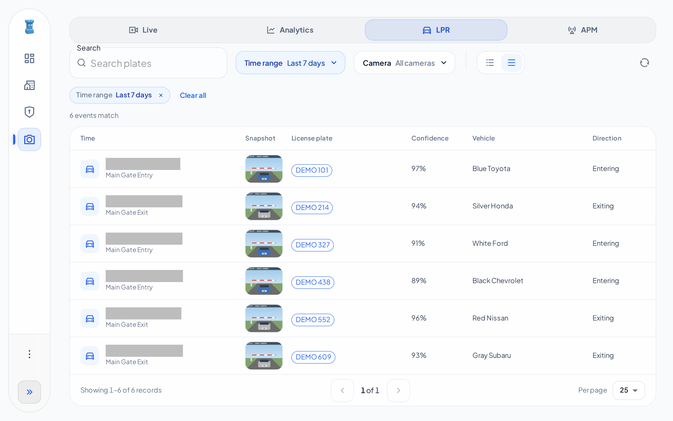Open the Time range dropdown
This screenshot has width=673, height=421.
pyautogui.click(x=290, y=63)
